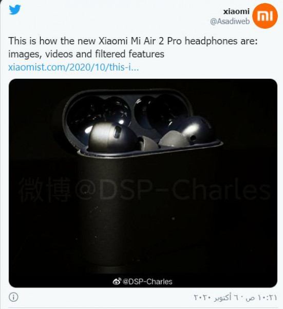Visit the @Asadiweb handle
Screen dimensions: 283x309
point(230,21)
